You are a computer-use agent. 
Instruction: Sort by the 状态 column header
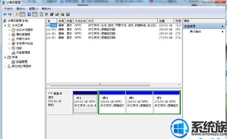[x=122, y=21]
